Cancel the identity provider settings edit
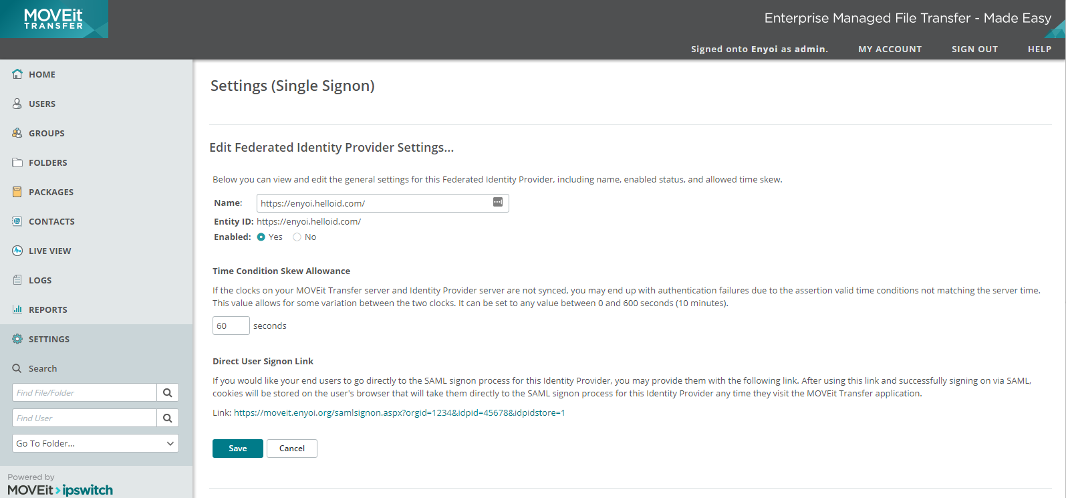Image resolution: width=1066 pixels, height=498 pixels. 292,449
